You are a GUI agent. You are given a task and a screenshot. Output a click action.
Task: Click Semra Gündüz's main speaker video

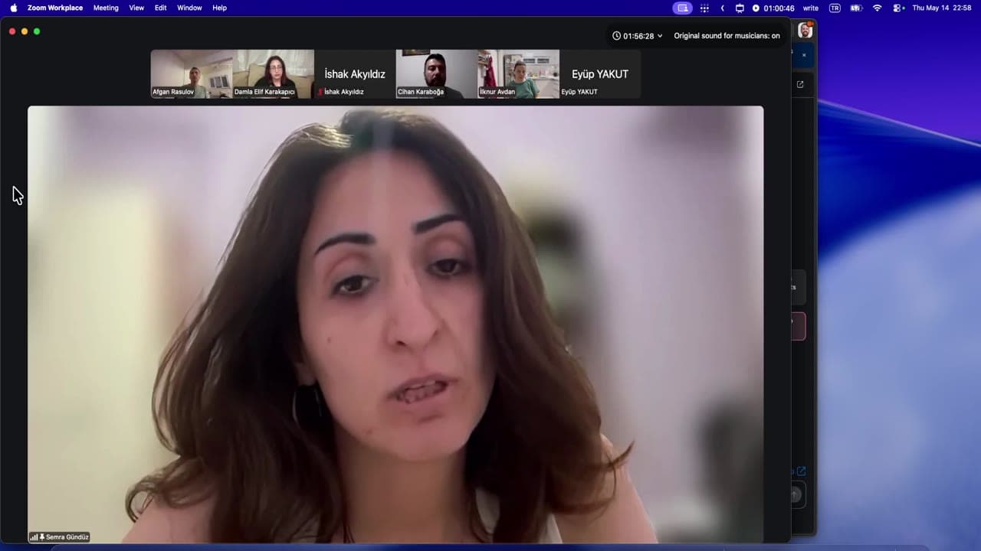(395, 324)
